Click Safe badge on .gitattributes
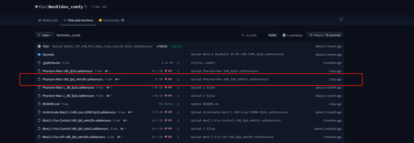The height and width of the screenshot is (143, 414). [66, 63]
